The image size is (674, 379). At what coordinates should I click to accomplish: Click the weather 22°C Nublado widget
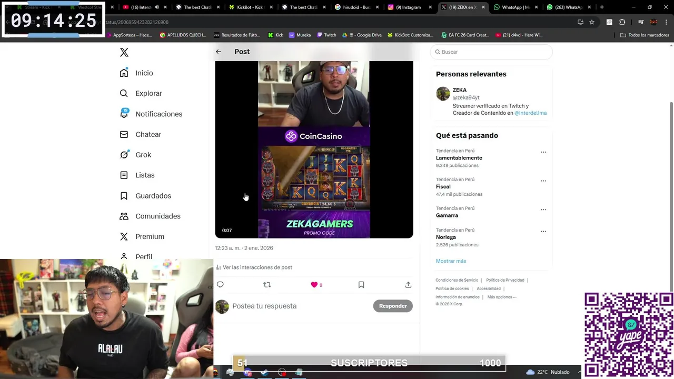(548, 372)
